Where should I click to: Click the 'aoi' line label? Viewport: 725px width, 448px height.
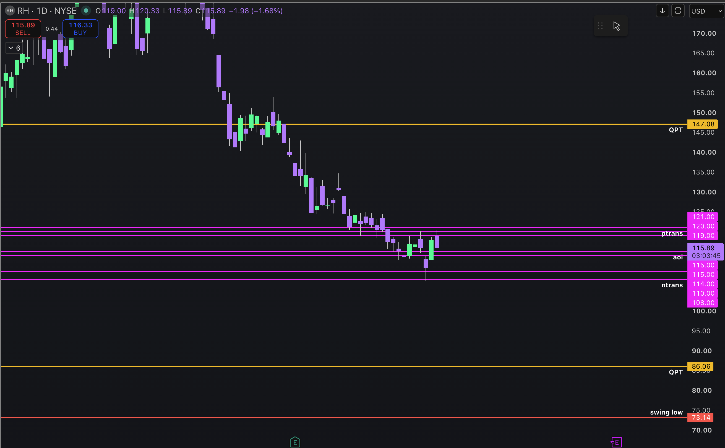coord(678,257)
